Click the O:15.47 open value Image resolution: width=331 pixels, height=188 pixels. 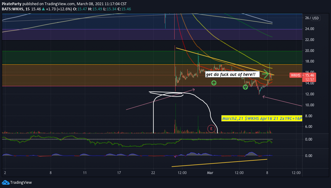80,9
